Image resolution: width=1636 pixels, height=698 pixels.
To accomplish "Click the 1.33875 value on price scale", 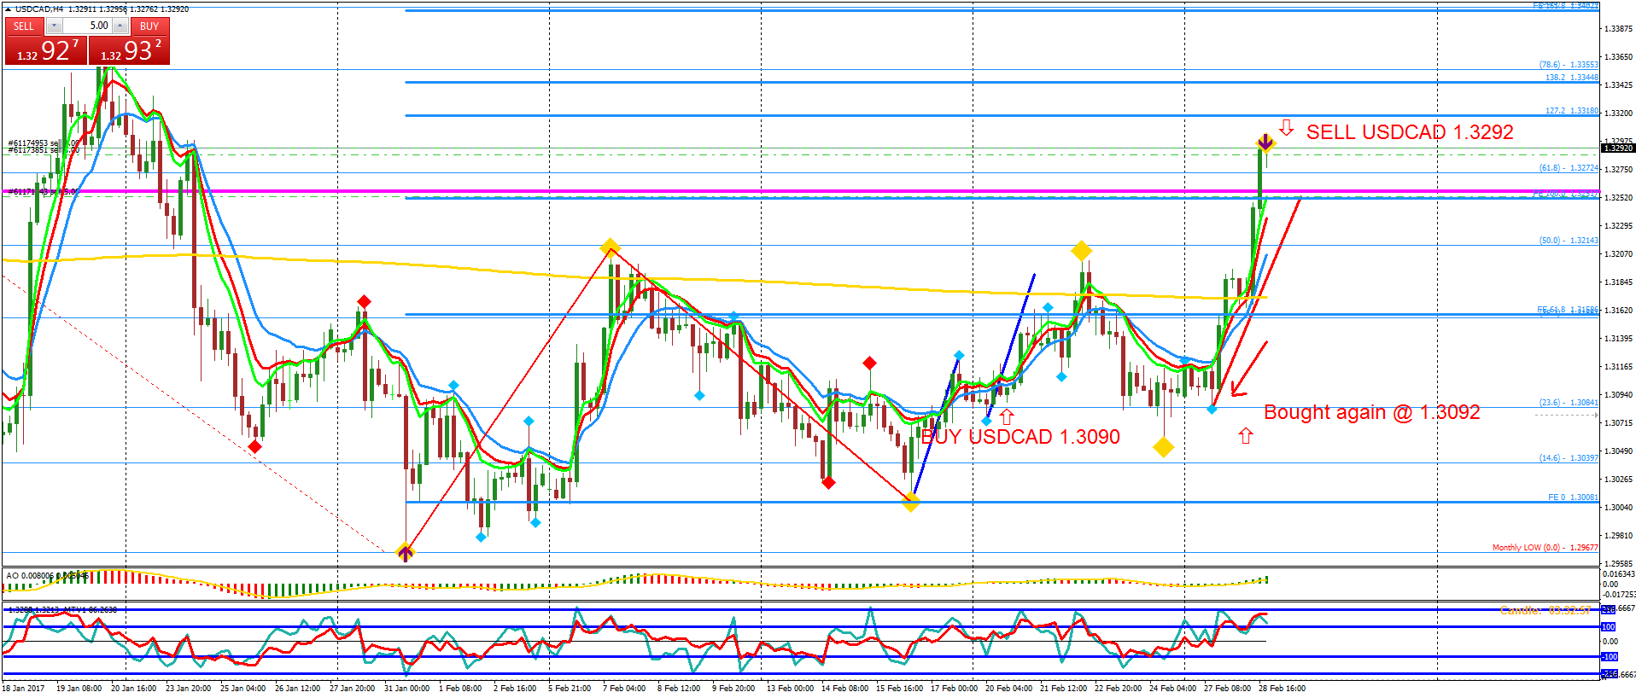I will coord(1619,29).
